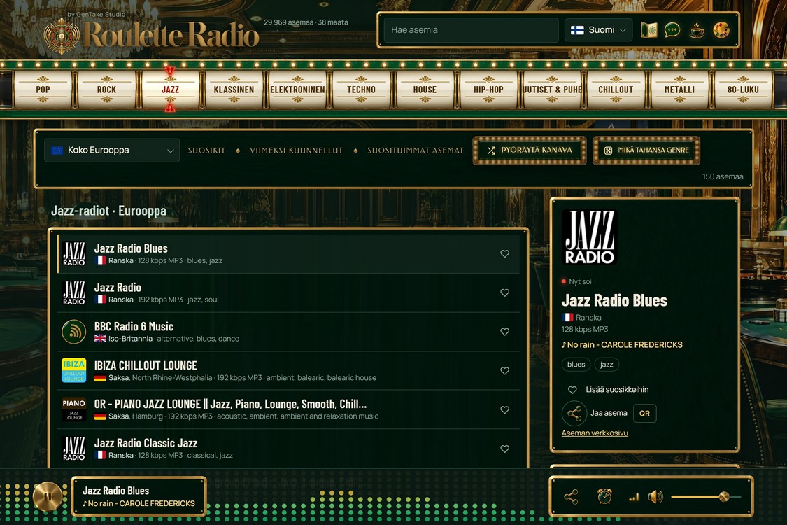The height and width of the screenshot is (525, 787).
Task: Click the alarm clock sleep timer icon
Action: [604, 497]
